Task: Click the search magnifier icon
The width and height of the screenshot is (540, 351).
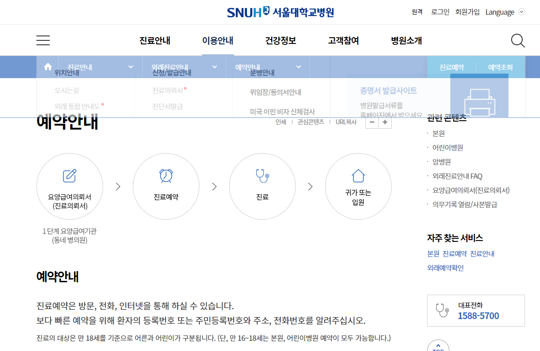Action: point(517,40)
